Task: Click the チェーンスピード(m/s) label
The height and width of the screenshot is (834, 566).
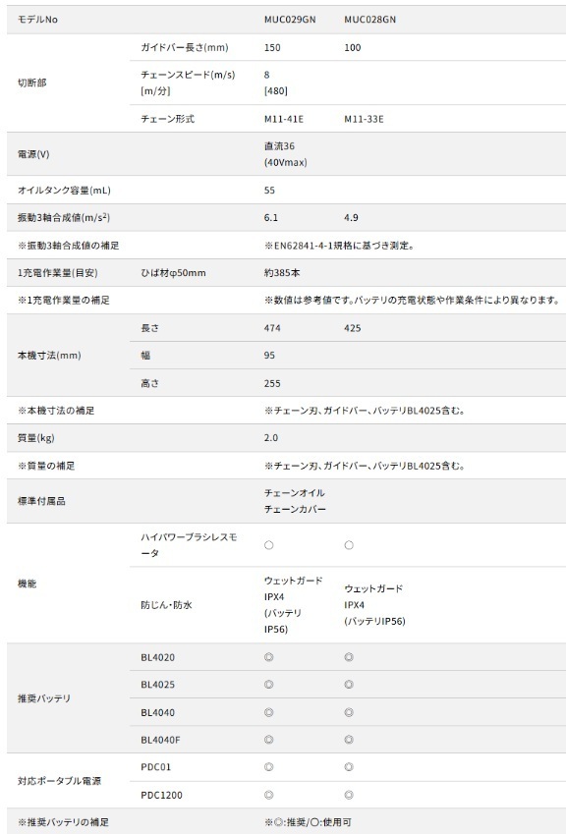Action: [188, 75]
